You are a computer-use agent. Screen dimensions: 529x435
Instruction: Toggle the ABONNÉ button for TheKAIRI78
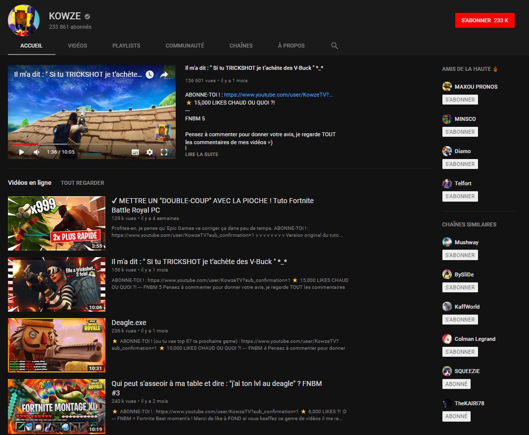(x=456, y=416)
